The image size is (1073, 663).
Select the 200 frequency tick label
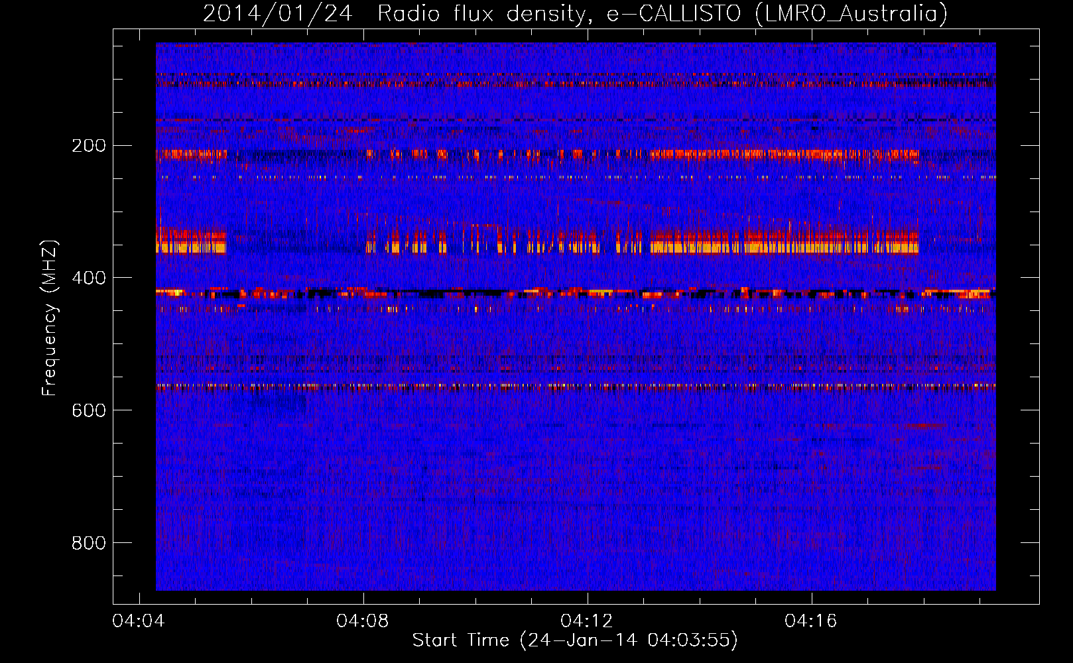[88, 145]
